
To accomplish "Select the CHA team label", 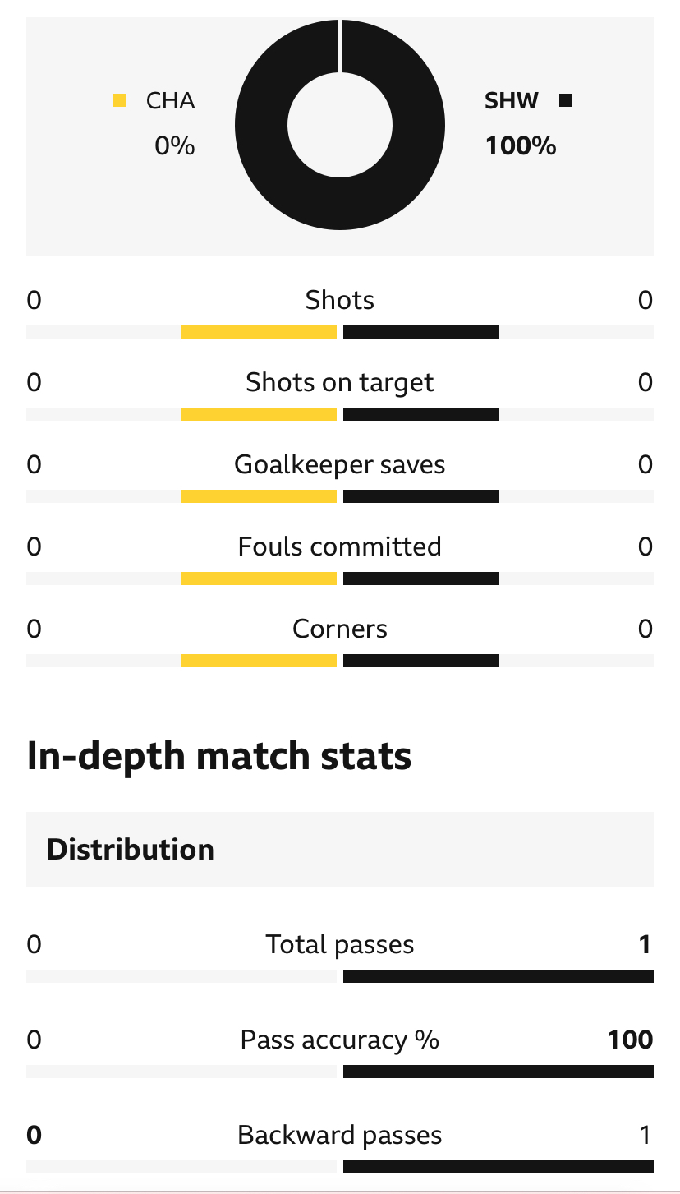I will coord(171,101).
